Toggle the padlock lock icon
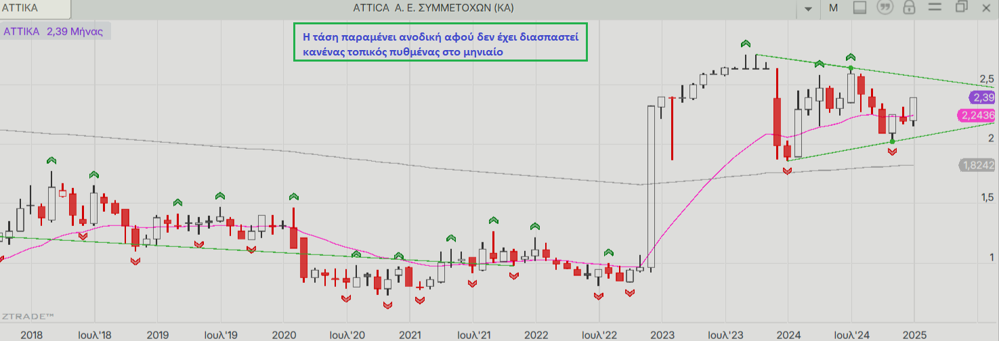This screenshot has height=341, width=999. (909, 8)
